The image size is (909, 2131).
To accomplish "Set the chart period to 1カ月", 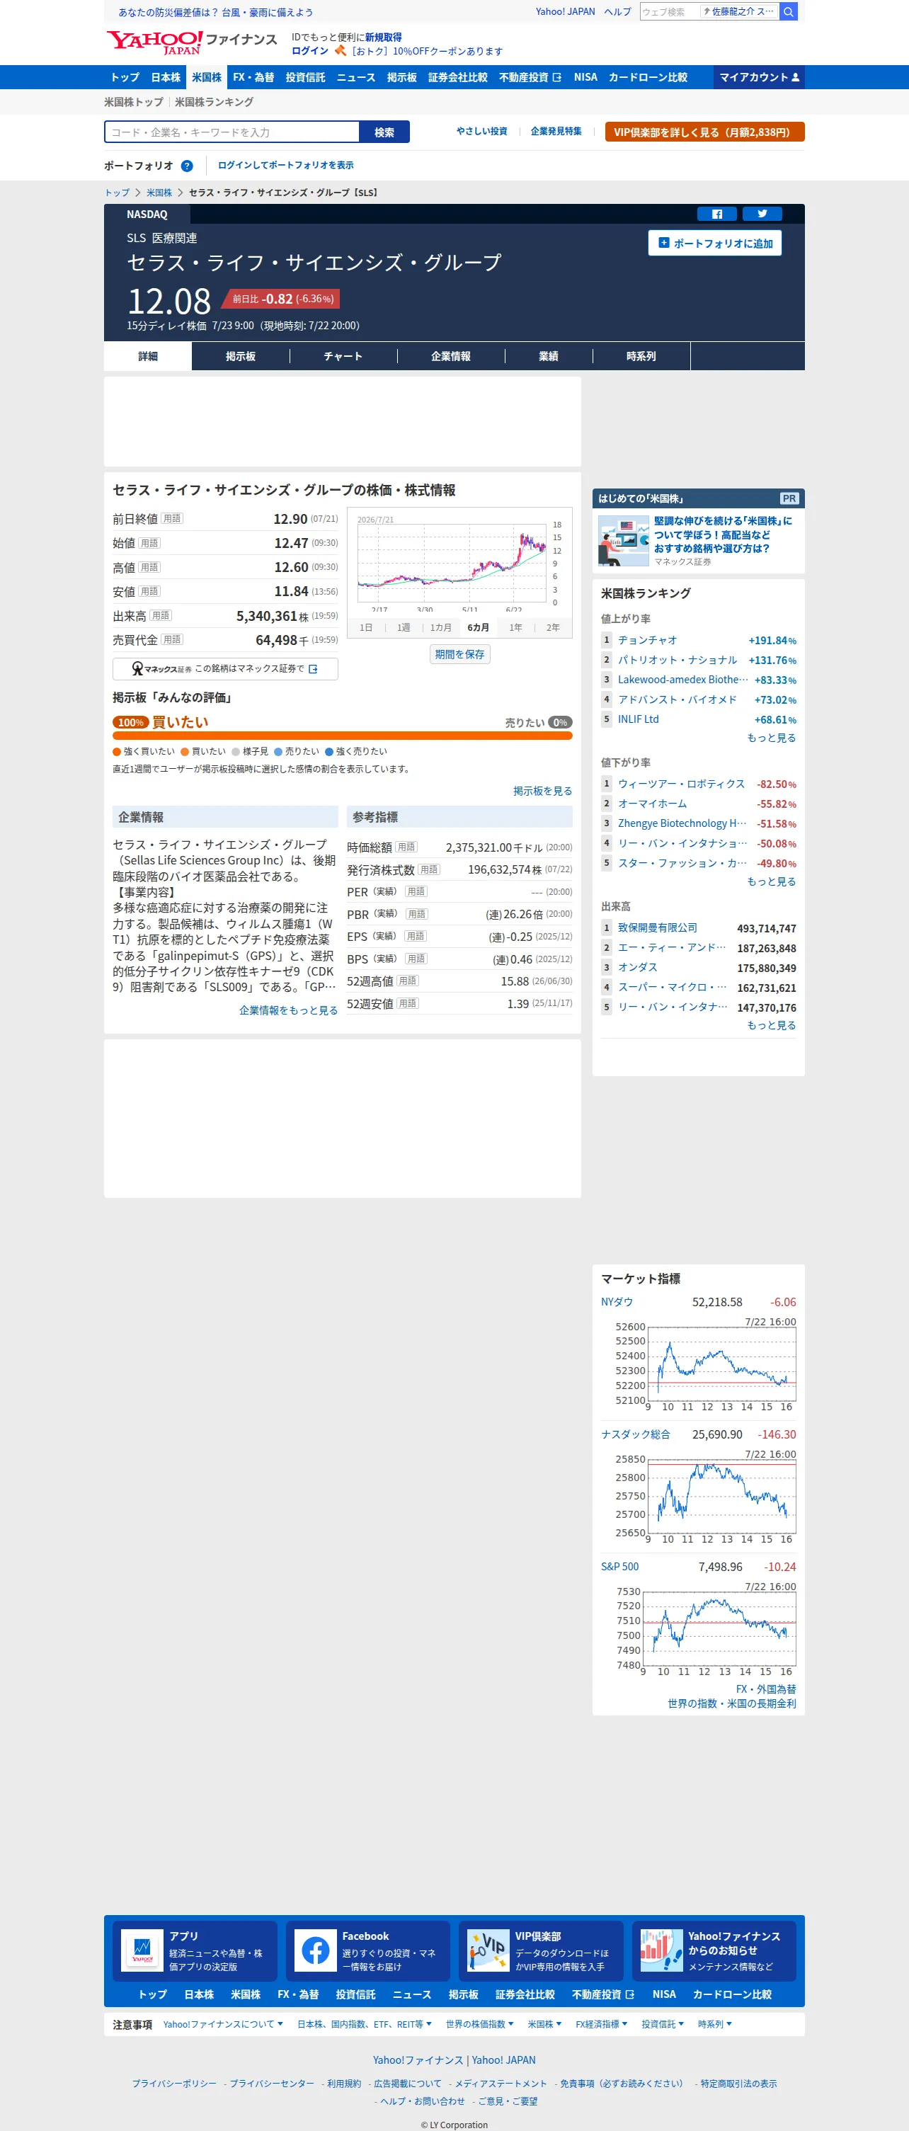I will [x=441, y=628].
